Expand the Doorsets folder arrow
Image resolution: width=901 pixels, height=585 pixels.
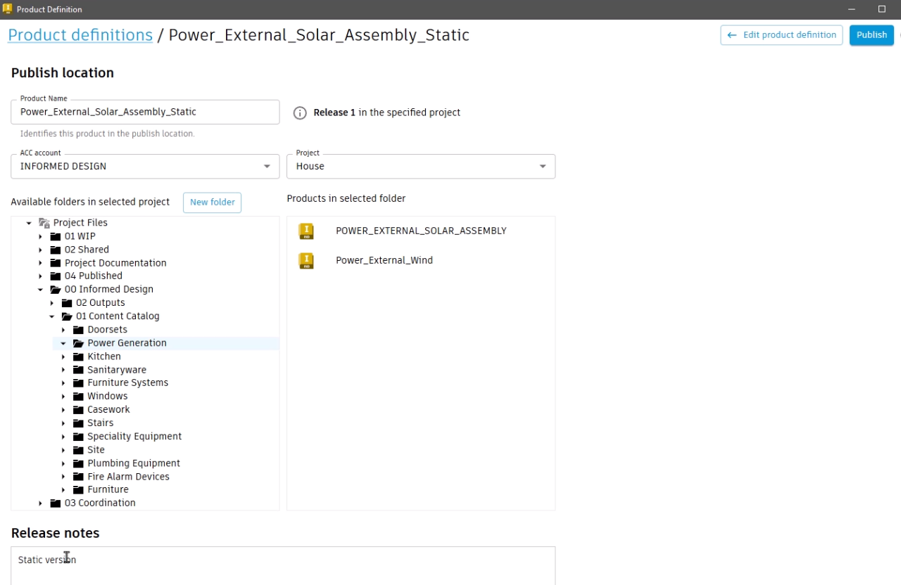click(63, 330)
